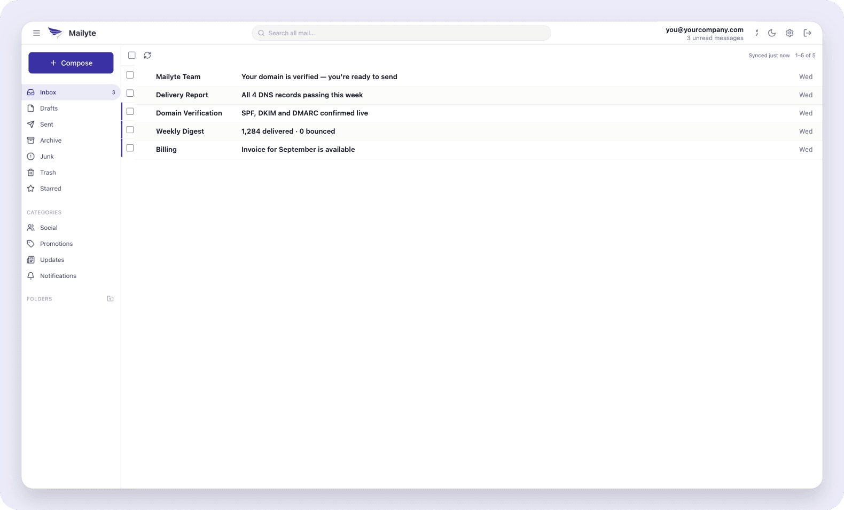Screen dimensions: 844x510
Task: Click sender name Delivery Report
Action: click(182, 95)
